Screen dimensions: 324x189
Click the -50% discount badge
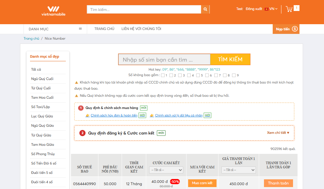[175, 182]
